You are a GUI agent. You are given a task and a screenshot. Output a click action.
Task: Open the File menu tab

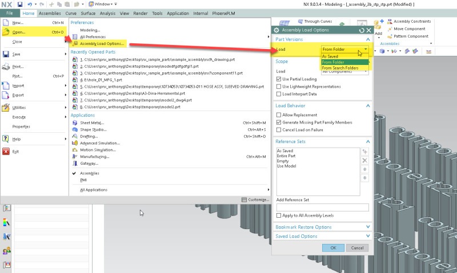[x=10, y=13]
